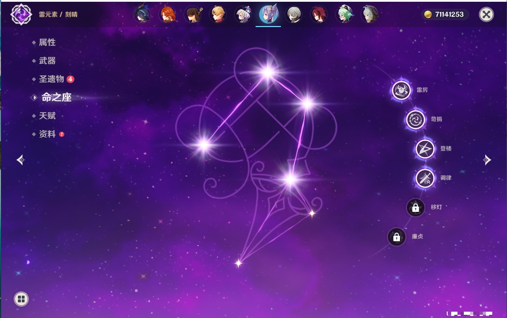
Task: Click the 雷元素 / 刻晴 title text
Action: pos(58,14)
